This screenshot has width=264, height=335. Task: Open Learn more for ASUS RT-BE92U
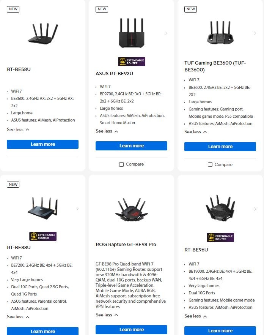tap(132, 146)
